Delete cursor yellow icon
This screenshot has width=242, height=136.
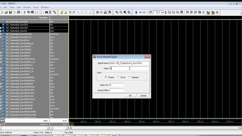point(66,12)
